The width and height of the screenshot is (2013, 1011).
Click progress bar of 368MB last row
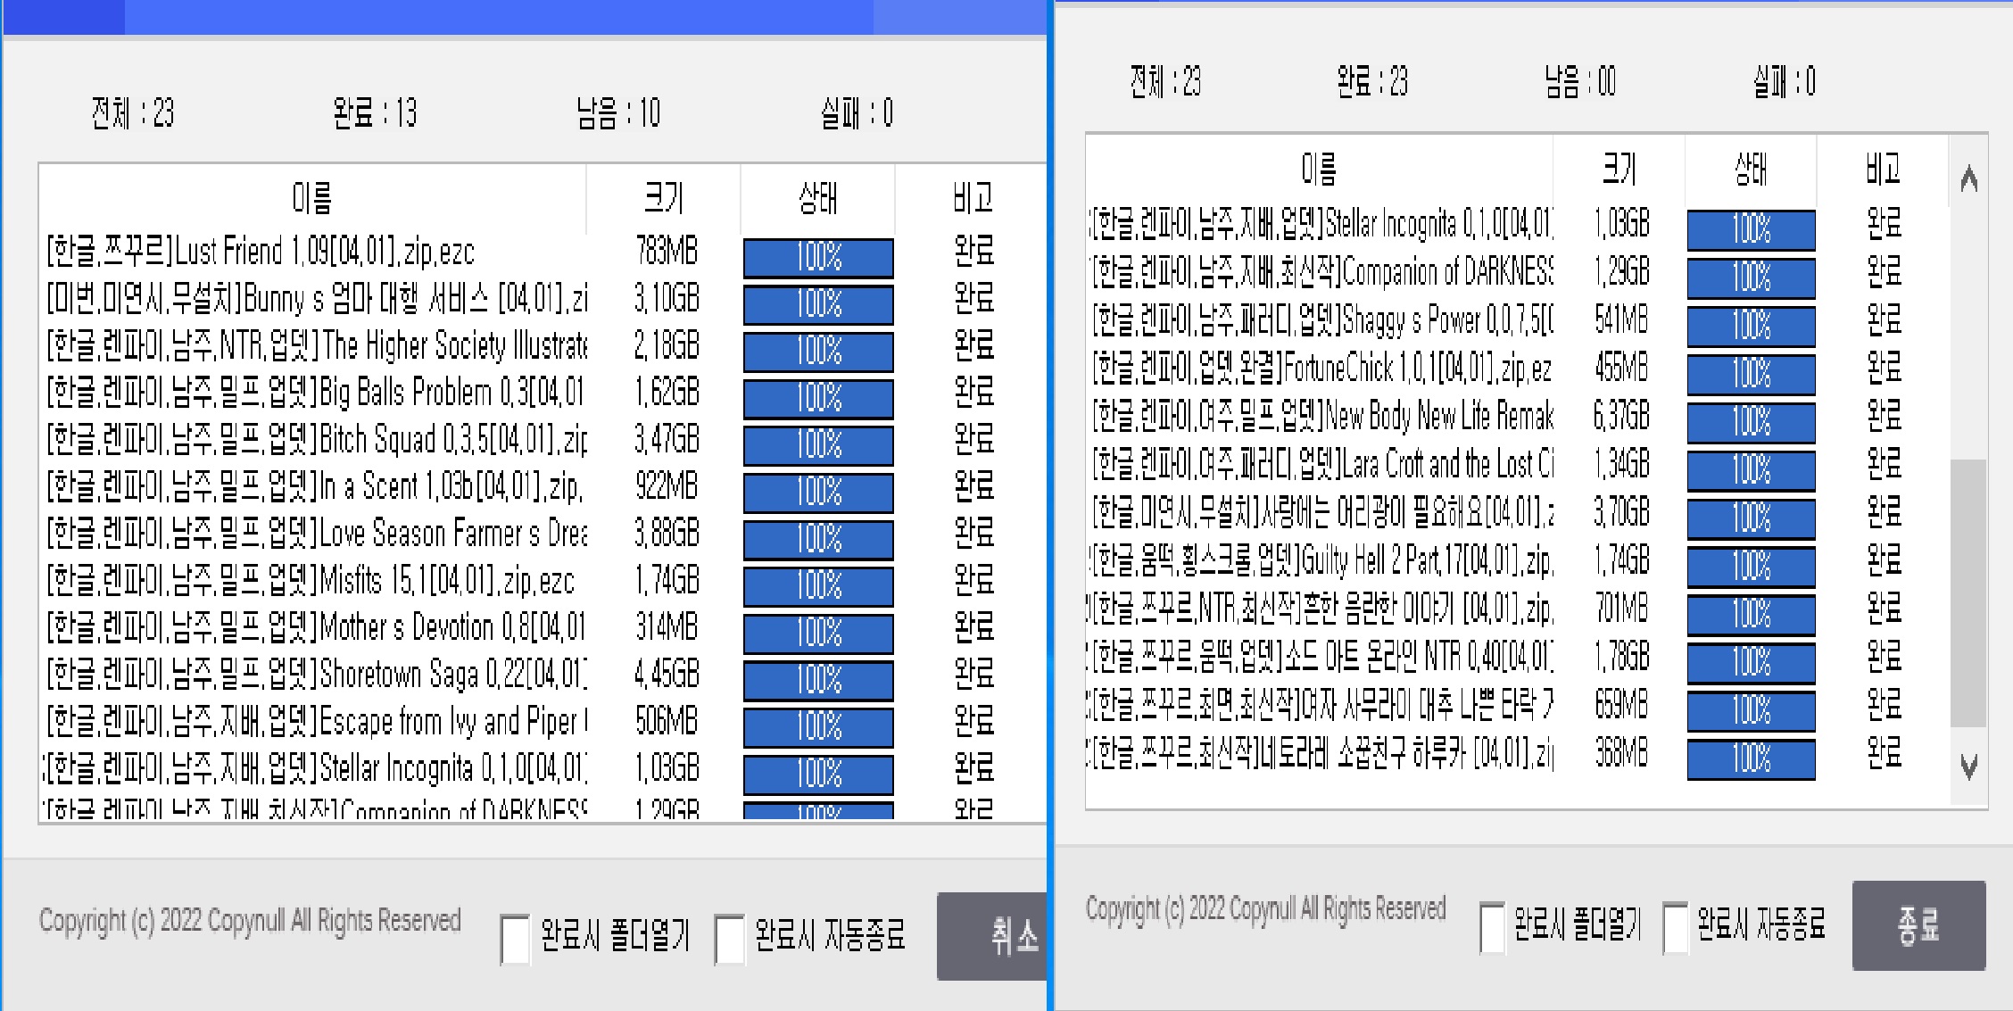tap(1751, 759)
